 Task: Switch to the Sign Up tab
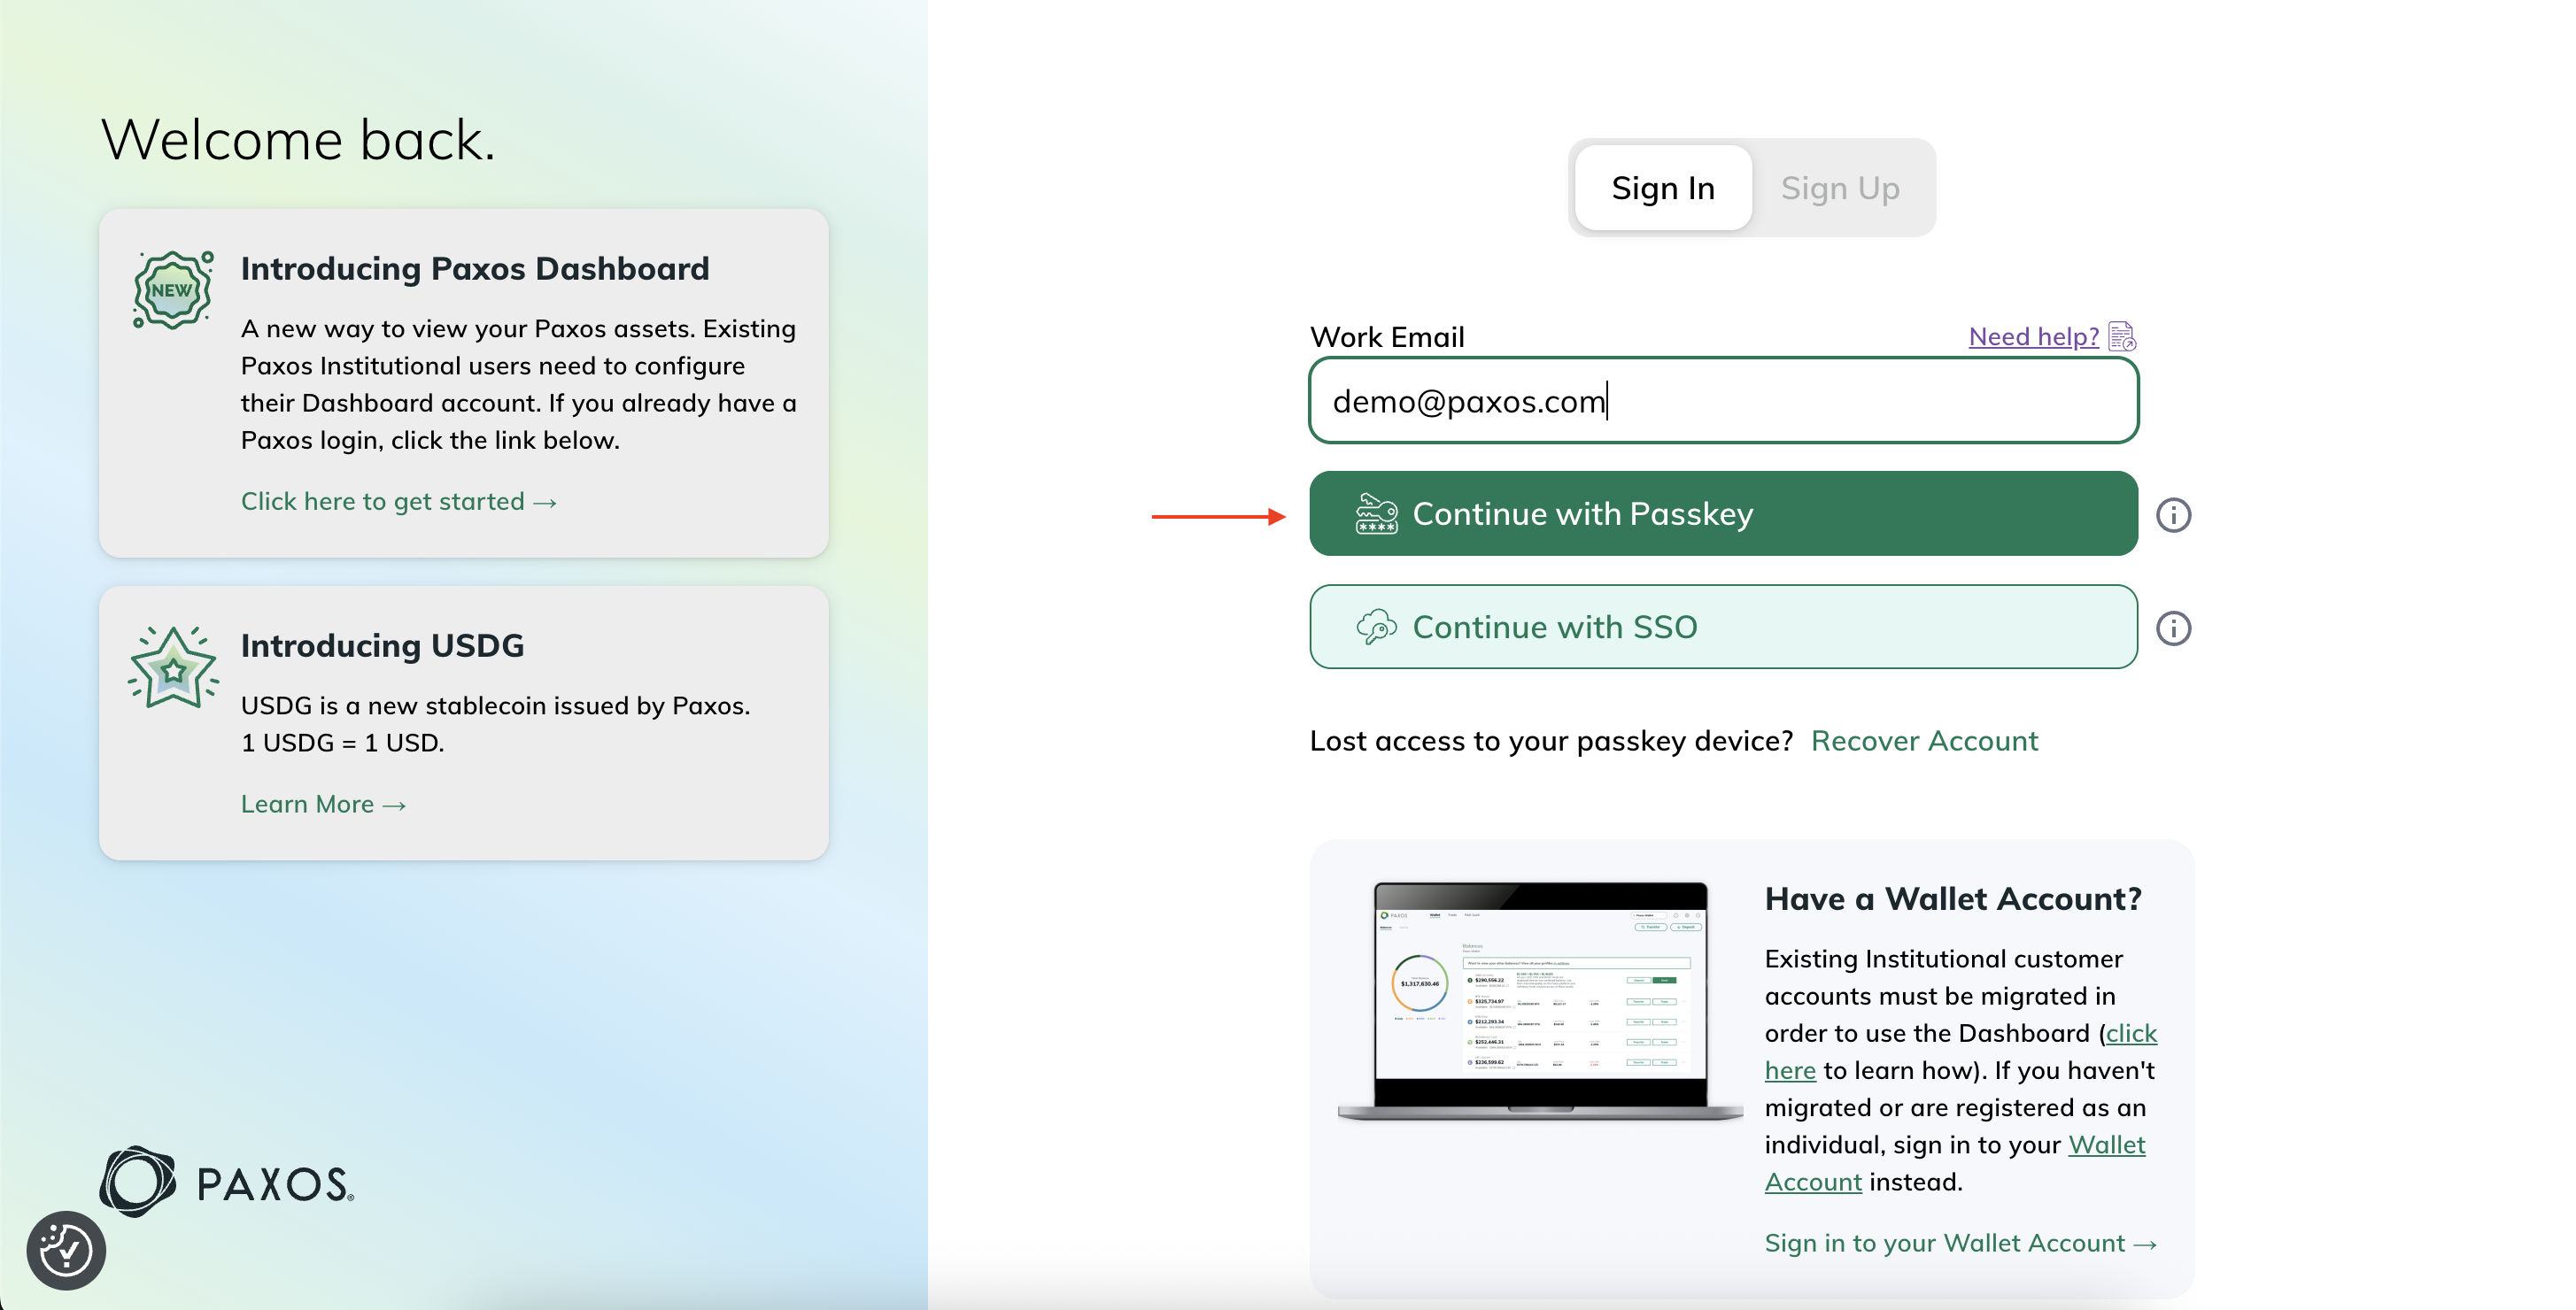tap(1840, 187)
